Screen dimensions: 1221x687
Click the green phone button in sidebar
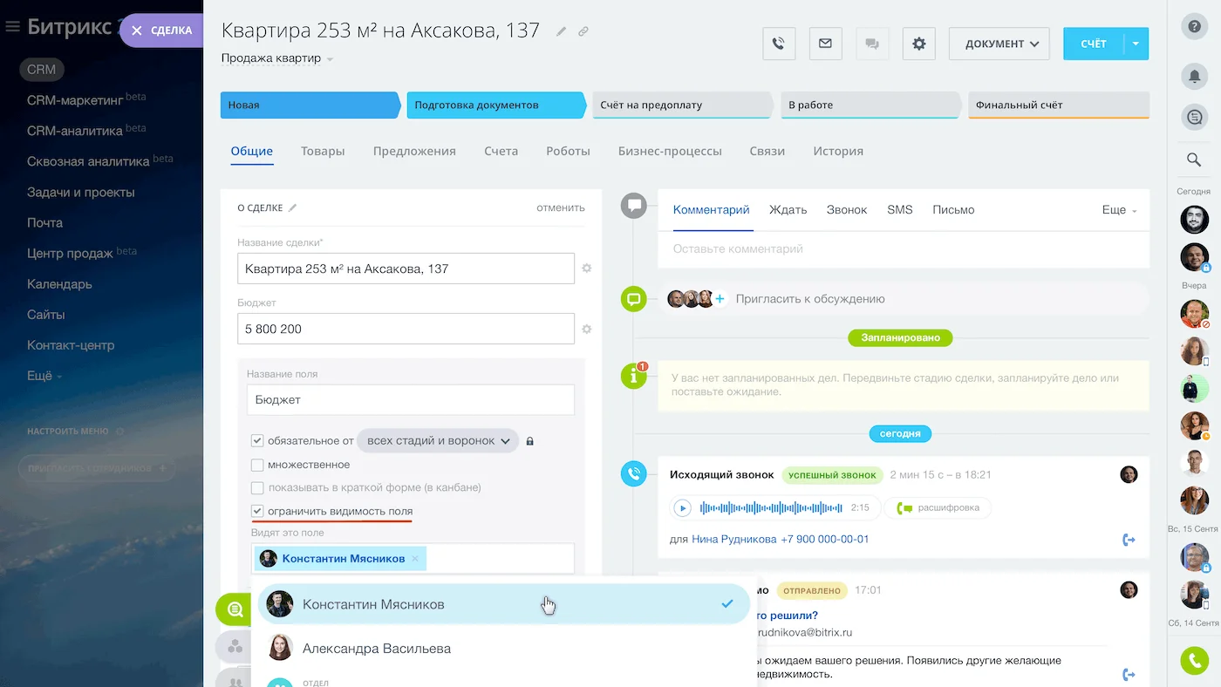pos(1194,661)
